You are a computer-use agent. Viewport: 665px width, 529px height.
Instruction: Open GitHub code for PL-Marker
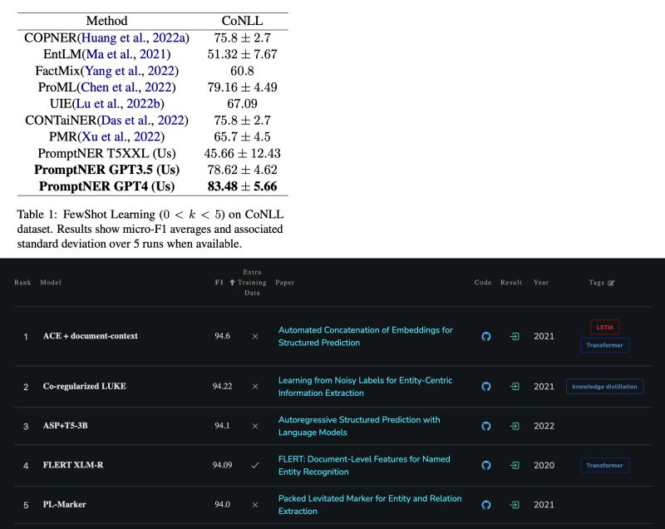[x=486, y=505]
